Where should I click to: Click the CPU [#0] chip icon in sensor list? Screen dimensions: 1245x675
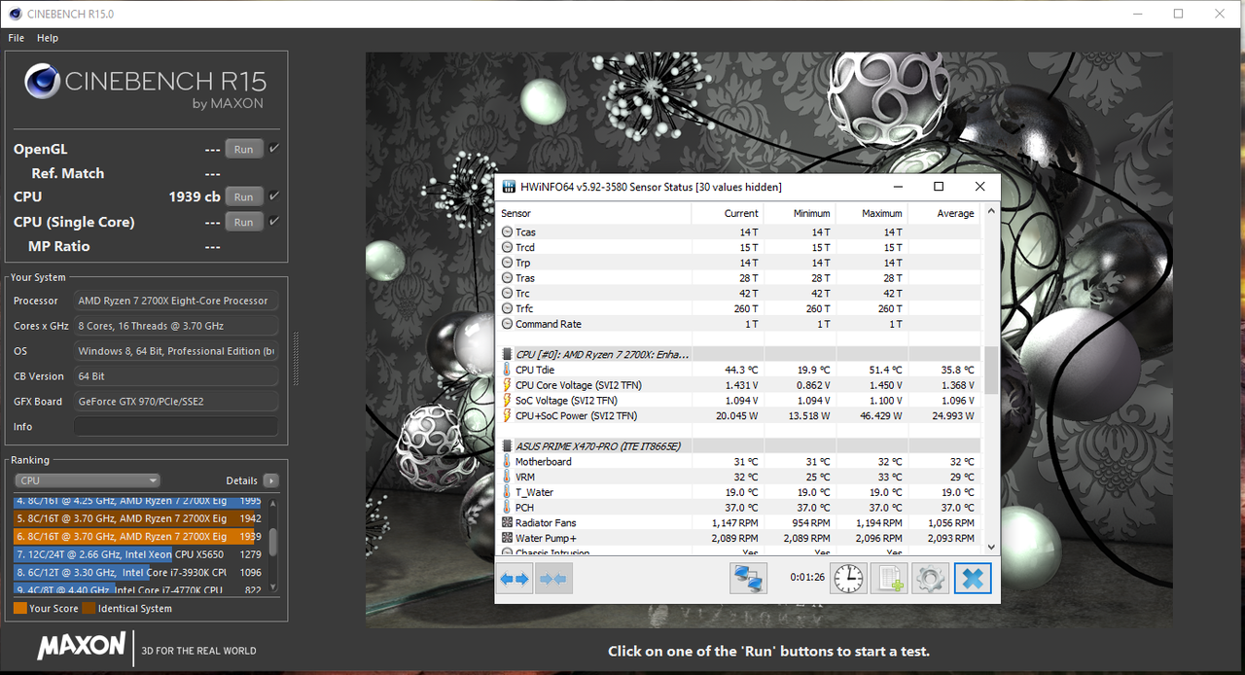tap(507, 354)
